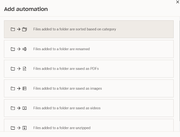This screenshot has height=137, width=180.
Task: Click folder icon in saved as PDFs row
Action: (13, 69)
